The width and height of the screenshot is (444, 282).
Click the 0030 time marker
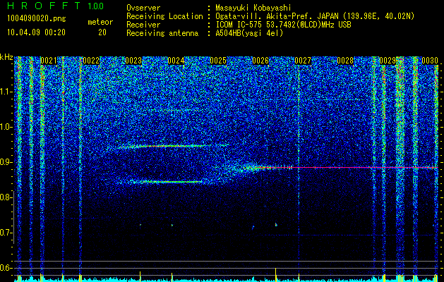coord(430,61)
